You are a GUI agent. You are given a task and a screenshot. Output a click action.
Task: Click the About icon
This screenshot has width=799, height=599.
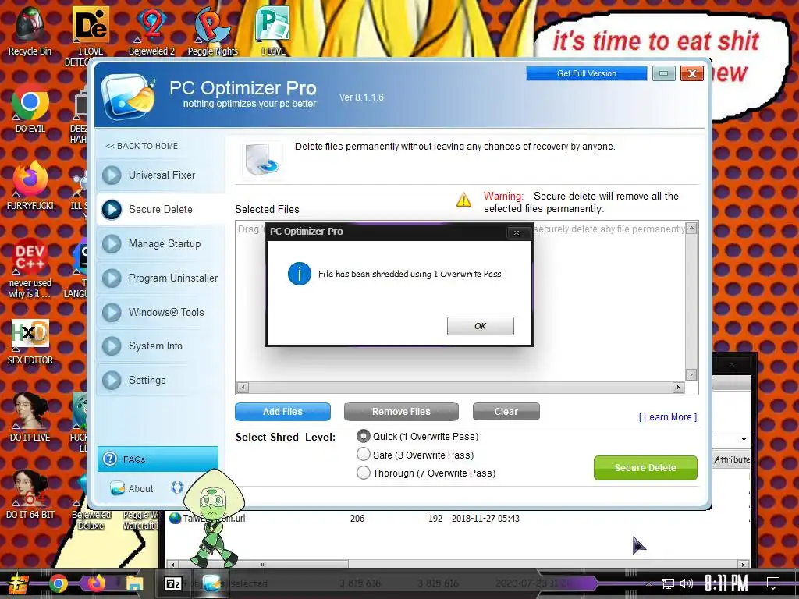(117, 488)
